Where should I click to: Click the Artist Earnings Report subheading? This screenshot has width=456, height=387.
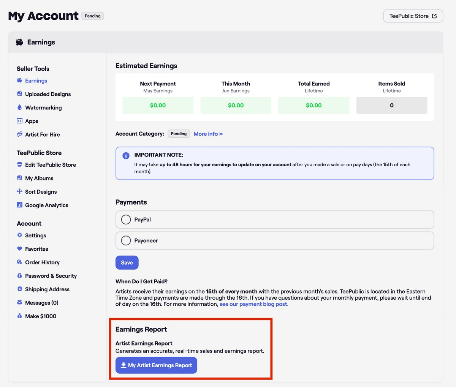144,343
